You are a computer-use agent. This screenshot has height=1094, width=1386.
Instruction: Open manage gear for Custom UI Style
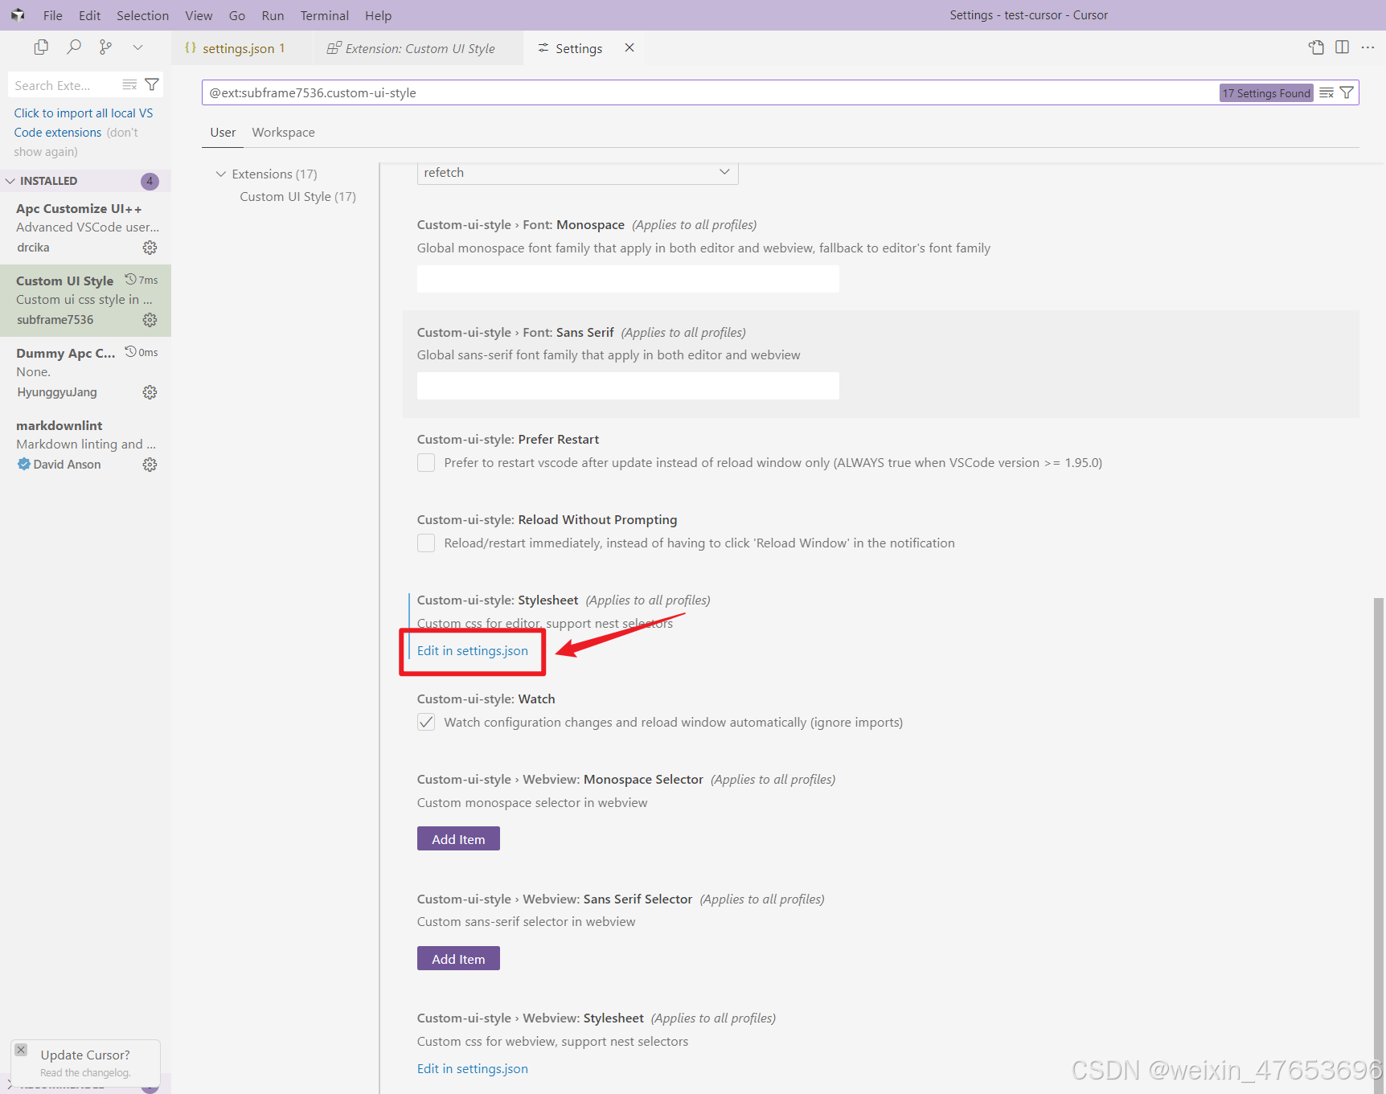click(x=150, y=320)
